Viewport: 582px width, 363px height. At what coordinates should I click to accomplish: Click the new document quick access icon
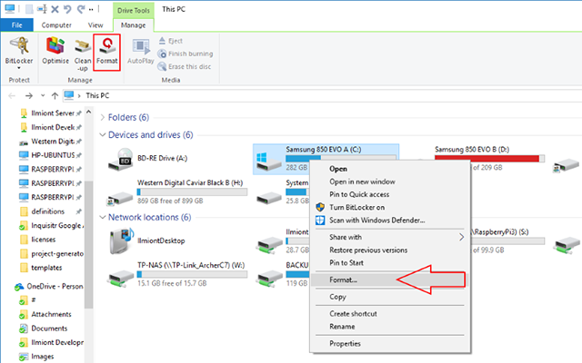pyautogui.click(x=29, y=9)
